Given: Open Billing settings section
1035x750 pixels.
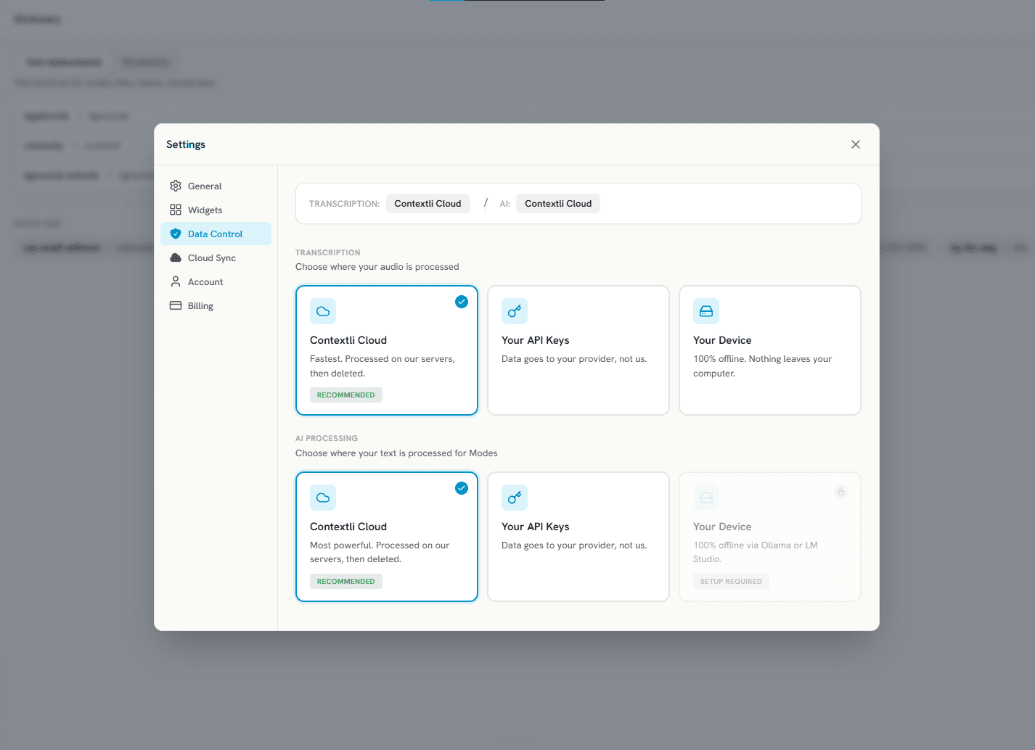Looking at the screenshot, I should click(216, 305).
